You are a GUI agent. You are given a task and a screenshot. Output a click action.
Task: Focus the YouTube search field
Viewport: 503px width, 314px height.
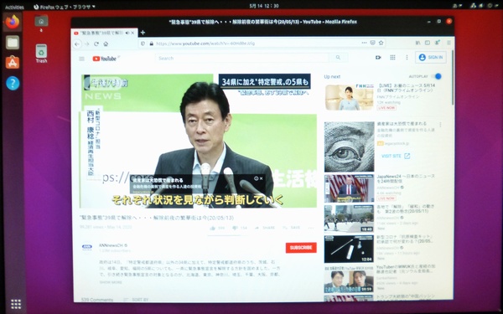[x=242, y=58]
